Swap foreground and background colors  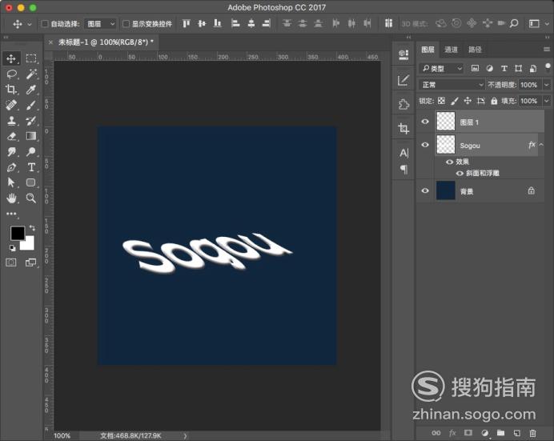coord(32,228)
